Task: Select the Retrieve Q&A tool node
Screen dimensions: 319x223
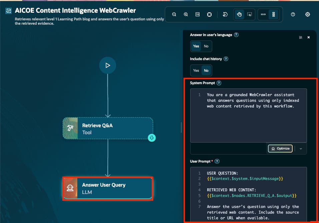Action: click(x=108, y=128)
